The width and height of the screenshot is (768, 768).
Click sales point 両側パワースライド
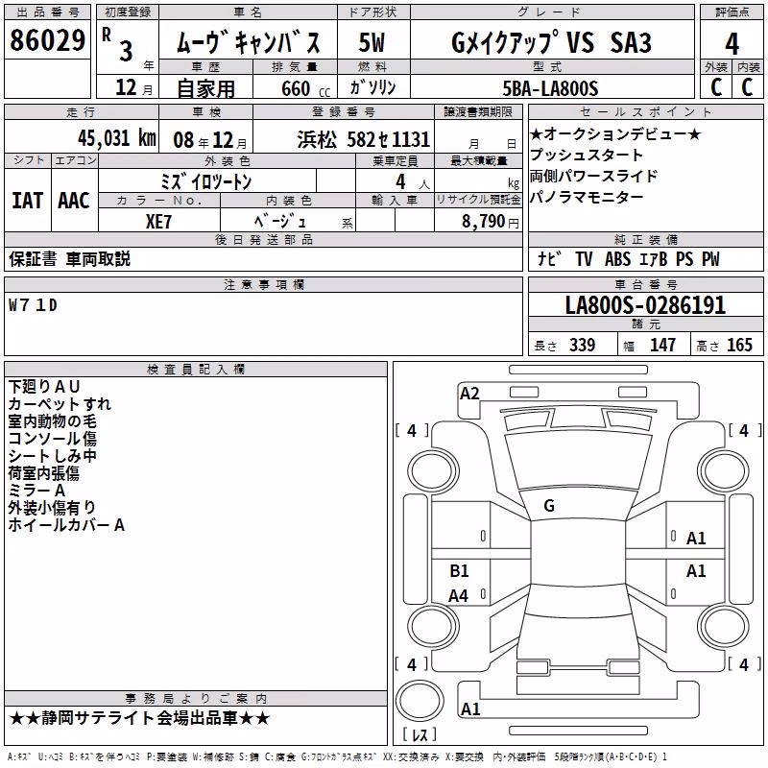(x=593, y=176)
